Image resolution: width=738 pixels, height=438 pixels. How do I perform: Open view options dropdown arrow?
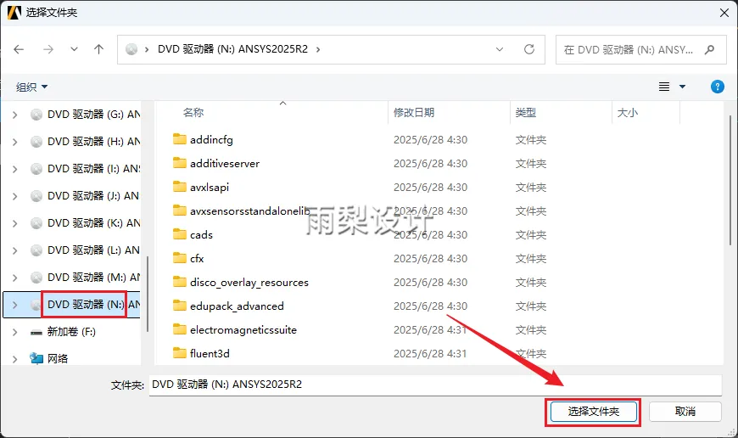(x=683, y=87)
